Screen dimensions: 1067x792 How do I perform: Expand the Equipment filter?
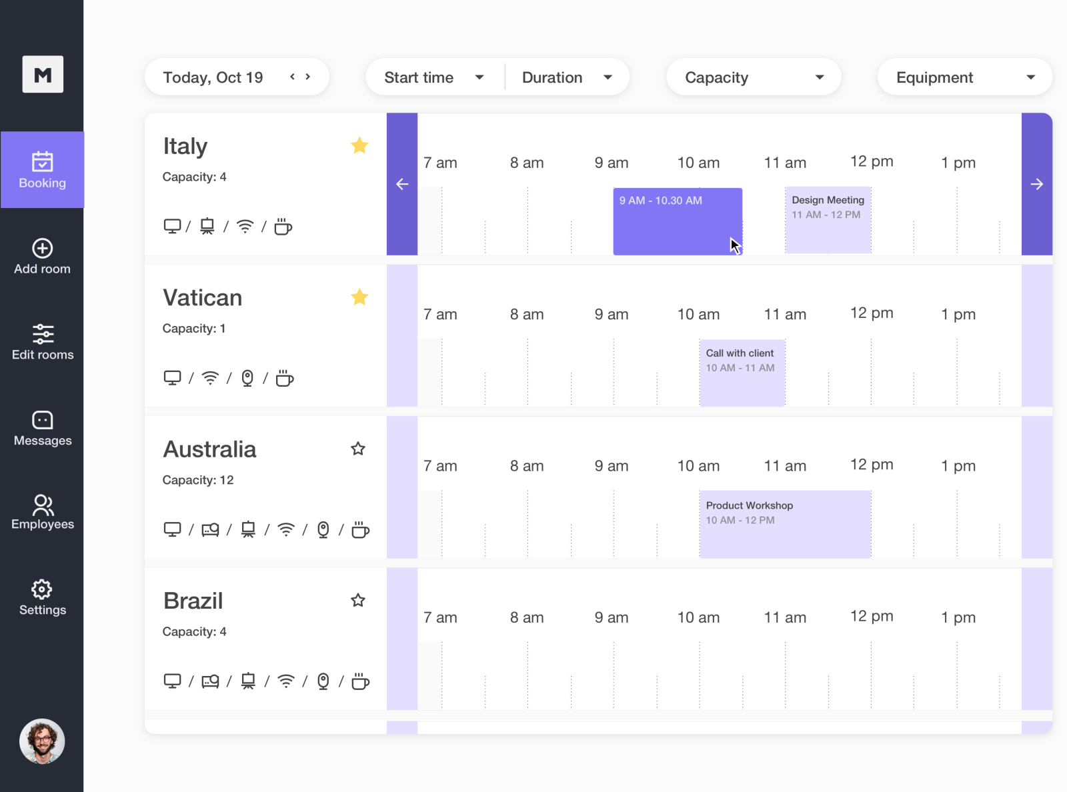[x=964, y=77]
